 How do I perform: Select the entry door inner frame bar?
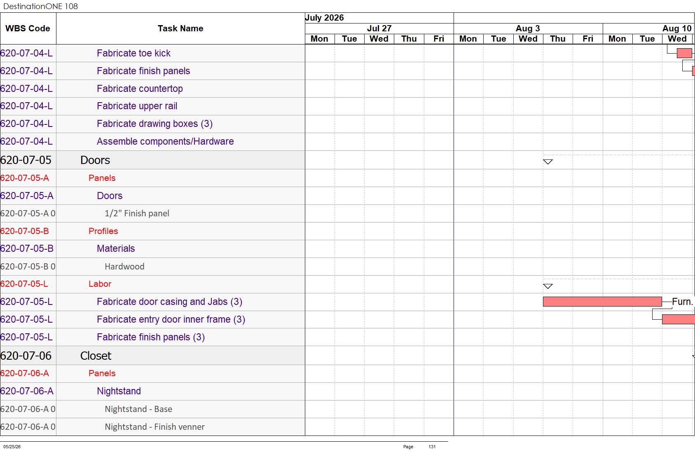click(678, 319)
